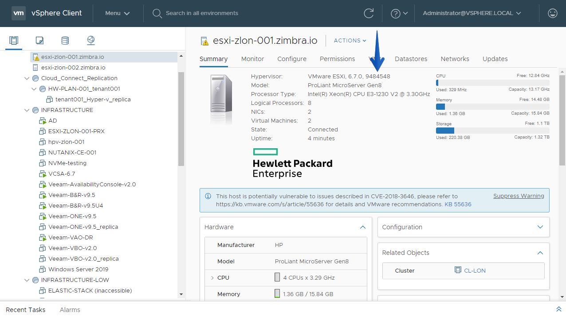Click the host warning icon beside the title
This screenshot has height=316, width=566.
(x=204, y=41)
